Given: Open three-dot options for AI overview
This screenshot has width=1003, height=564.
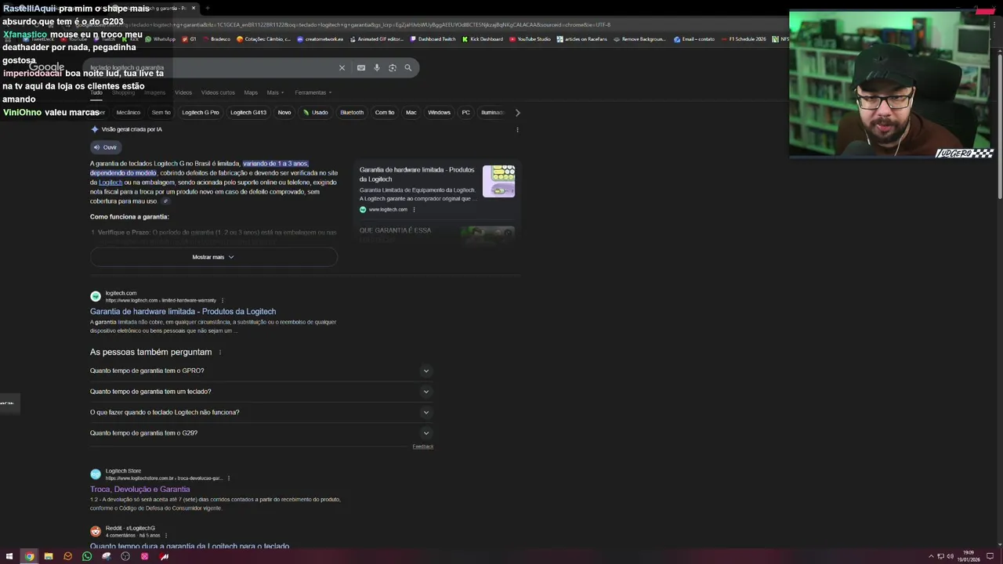Looking at the screenshot, I should coord(517,129).
